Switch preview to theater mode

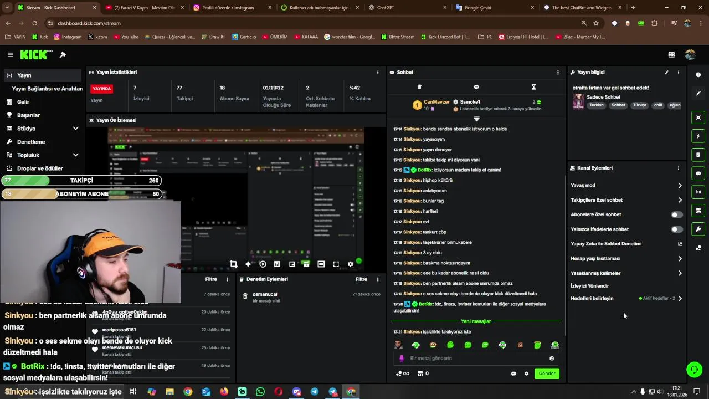(x=321, y=264)
